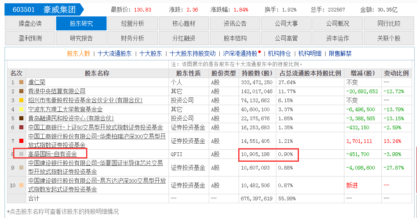Image resolution: width=417 pixels, height=218 pixels.
Task: Click the orange-yellow swatch beside 绍兴市韦豪
Action: point(21,100)
